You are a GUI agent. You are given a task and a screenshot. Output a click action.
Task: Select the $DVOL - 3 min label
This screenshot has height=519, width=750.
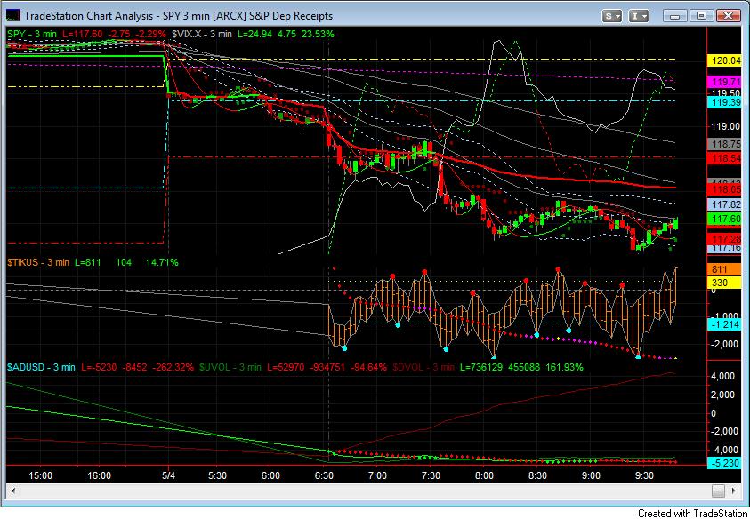pos(423,368)
